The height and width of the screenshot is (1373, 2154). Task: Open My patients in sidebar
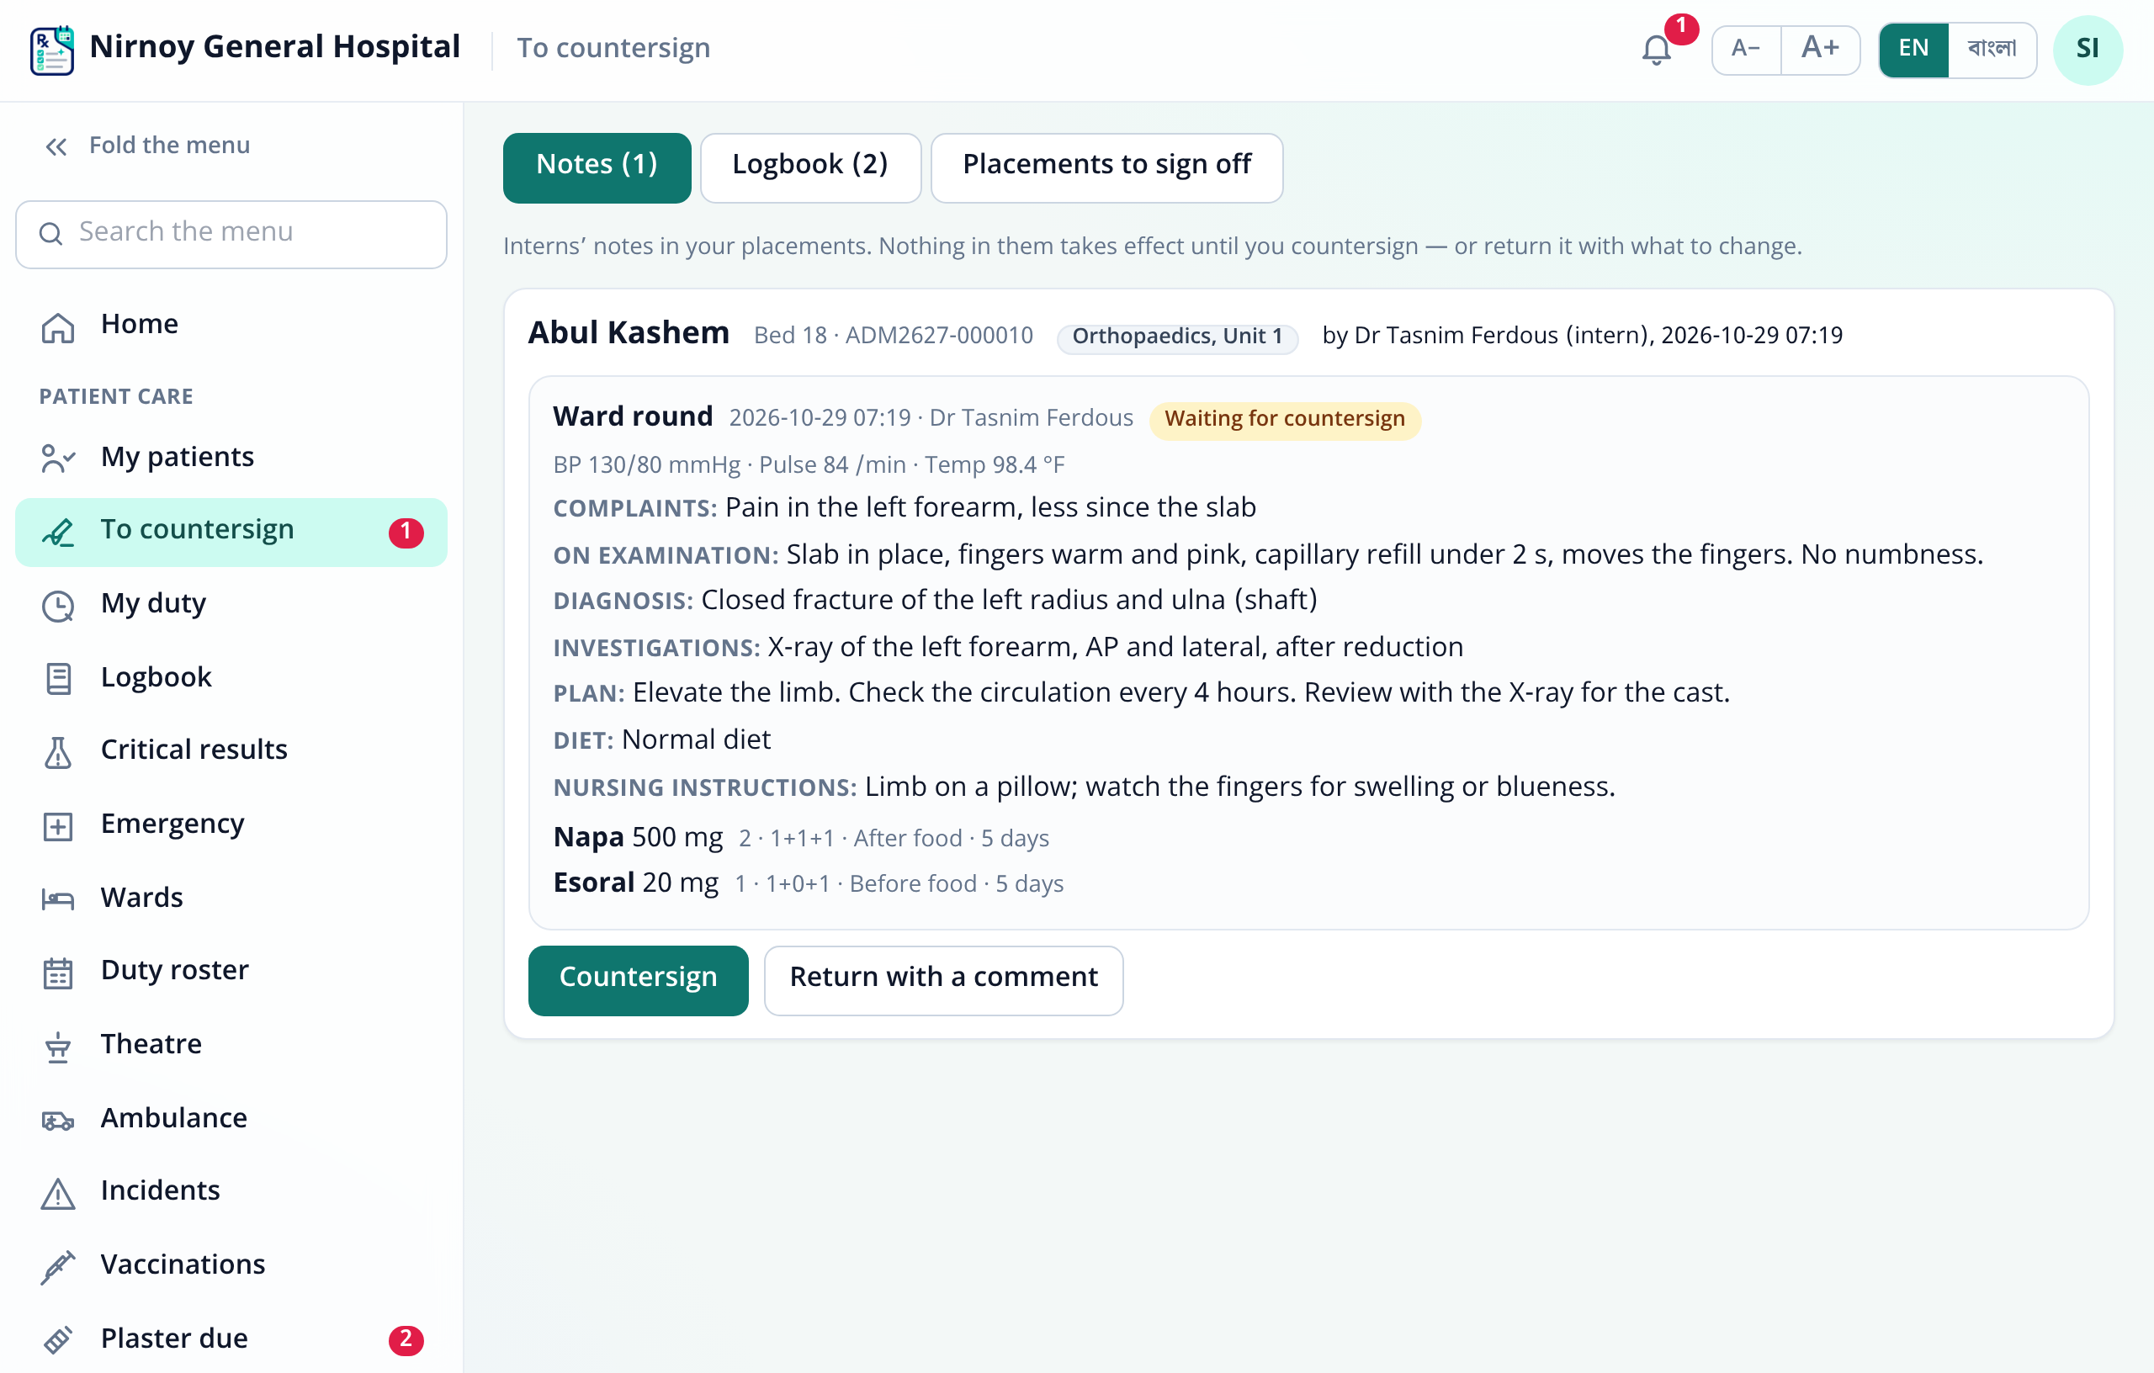(231, 457)
